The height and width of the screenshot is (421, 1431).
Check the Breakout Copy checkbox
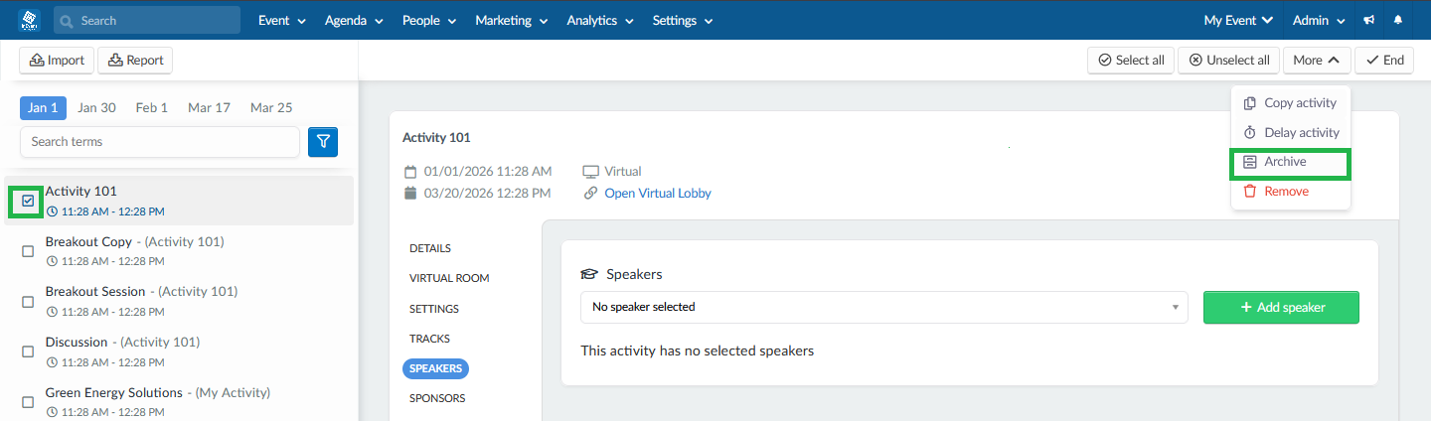coord(28,251)
